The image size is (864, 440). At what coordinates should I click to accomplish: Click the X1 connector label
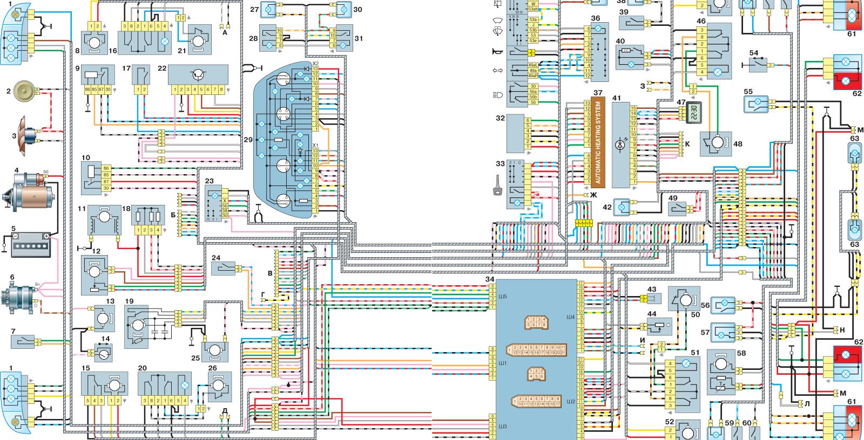tap(315, 145)
